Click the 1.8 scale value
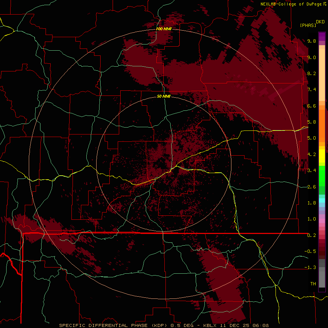 point(312,203)
